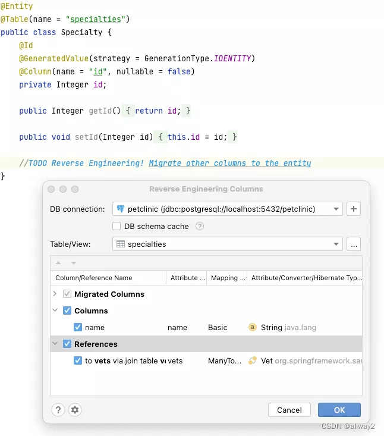The height and width of the screenshot is (436, 384).
Task: Open the settings gear in dialog
Action: click(74, 409)
